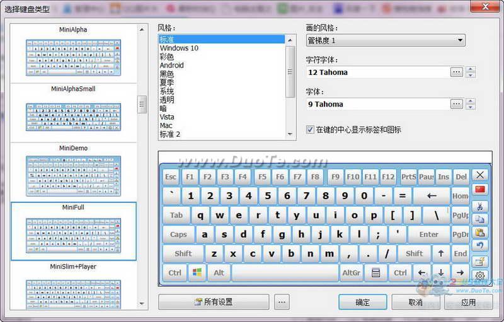Image resolution: width=504 pixels, height=322 pixels.
Task: Click the X close icon on keyboard preview
Action: click(480, 175)
